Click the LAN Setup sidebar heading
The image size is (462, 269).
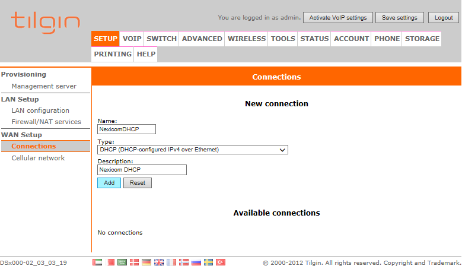coord(20,99)
